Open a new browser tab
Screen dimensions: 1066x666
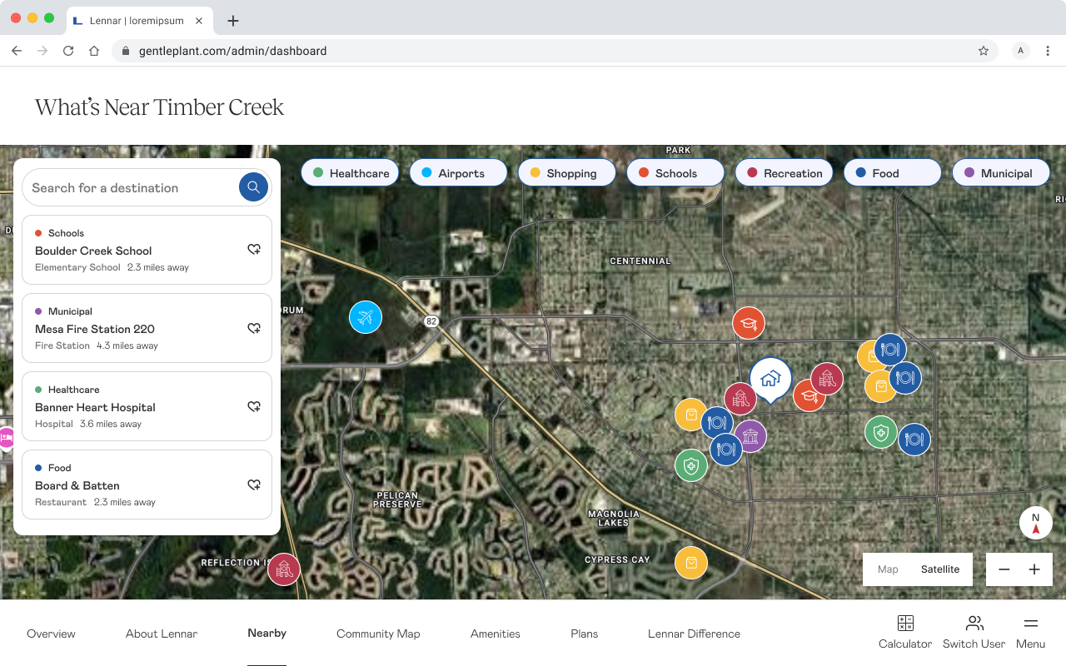[233, 21]
